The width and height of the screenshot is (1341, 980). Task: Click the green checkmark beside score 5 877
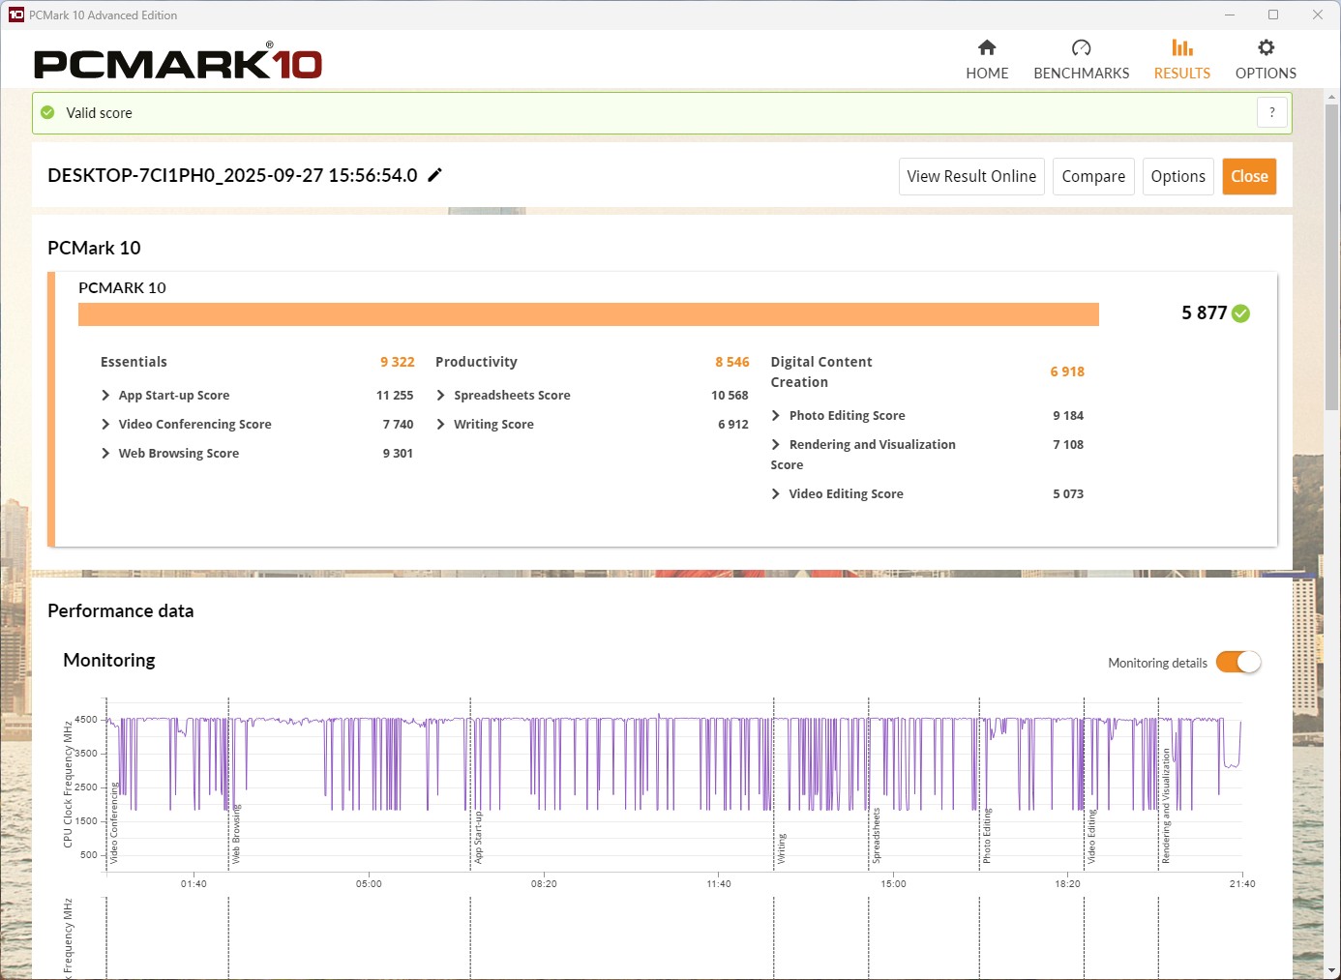pos(1241,313)
